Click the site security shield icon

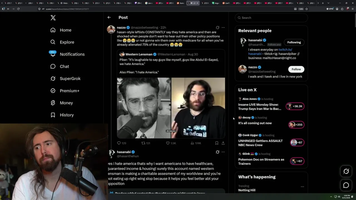point(39,9)
